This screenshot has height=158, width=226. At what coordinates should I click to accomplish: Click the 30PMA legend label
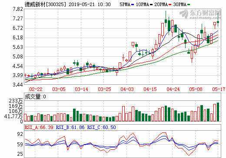pos(180,4)
